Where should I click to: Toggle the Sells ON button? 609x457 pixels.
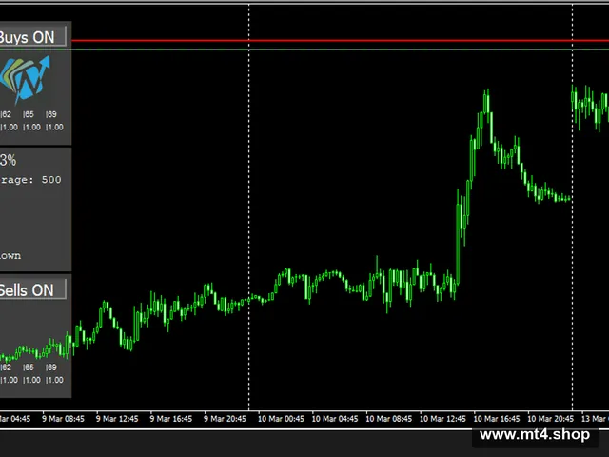tap(32, 289)
